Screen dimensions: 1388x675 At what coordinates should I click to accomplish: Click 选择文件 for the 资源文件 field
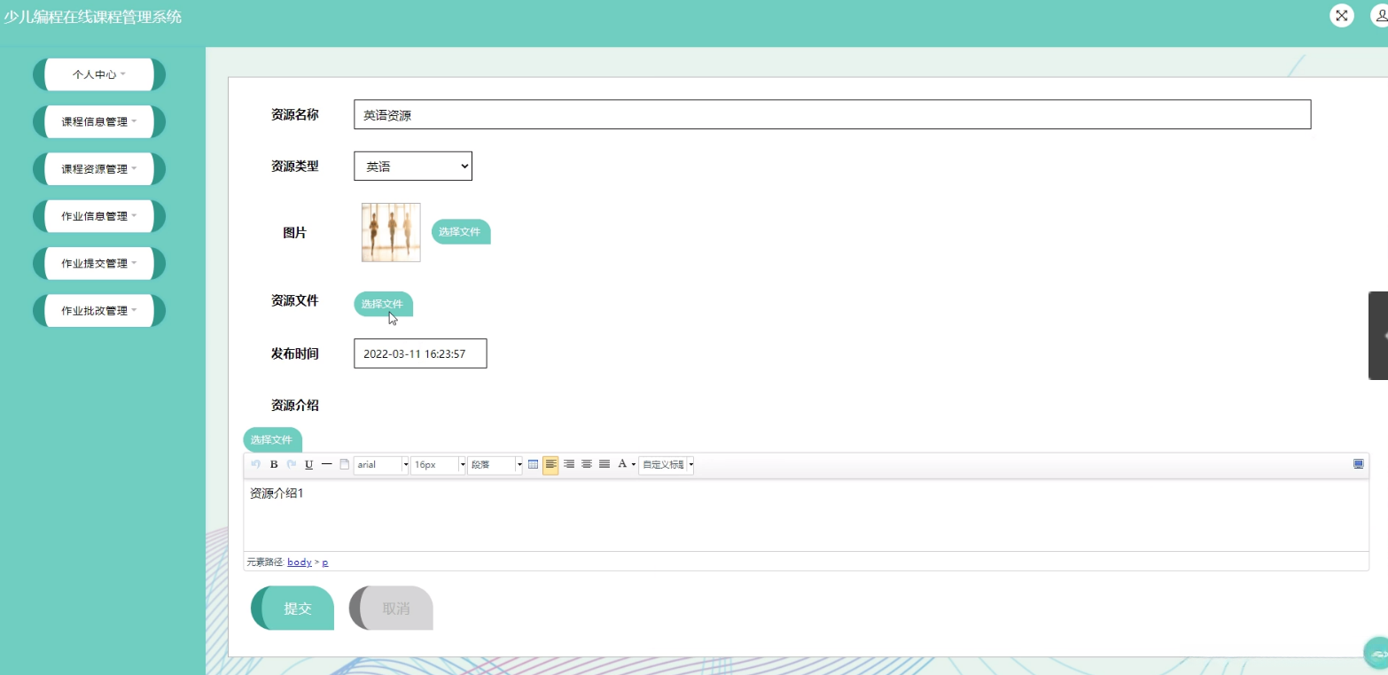[383, 304]
